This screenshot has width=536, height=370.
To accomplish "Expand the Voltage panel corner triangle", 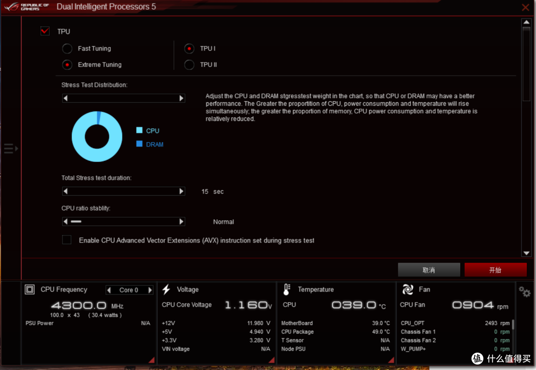I will 272,360.
